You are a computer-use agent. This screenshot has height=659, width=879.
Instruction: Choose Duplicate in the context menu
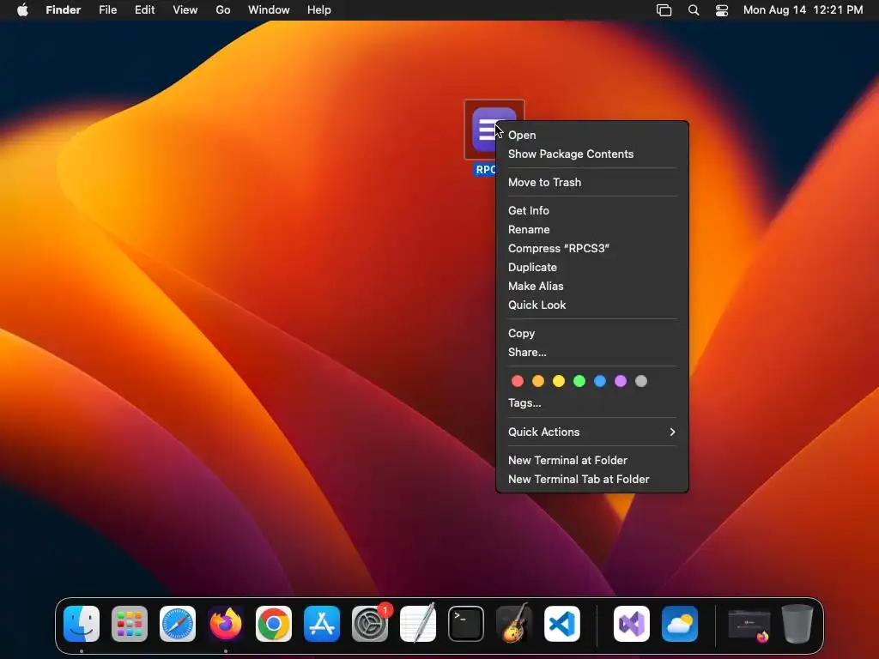point(592,268)
